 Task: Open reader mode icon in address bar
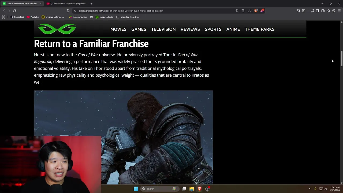click(243, 11)
